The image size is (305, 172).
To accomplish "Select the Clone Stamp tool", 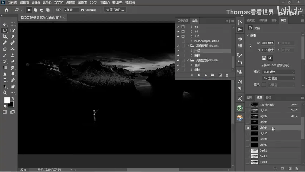I will point(13,55).
